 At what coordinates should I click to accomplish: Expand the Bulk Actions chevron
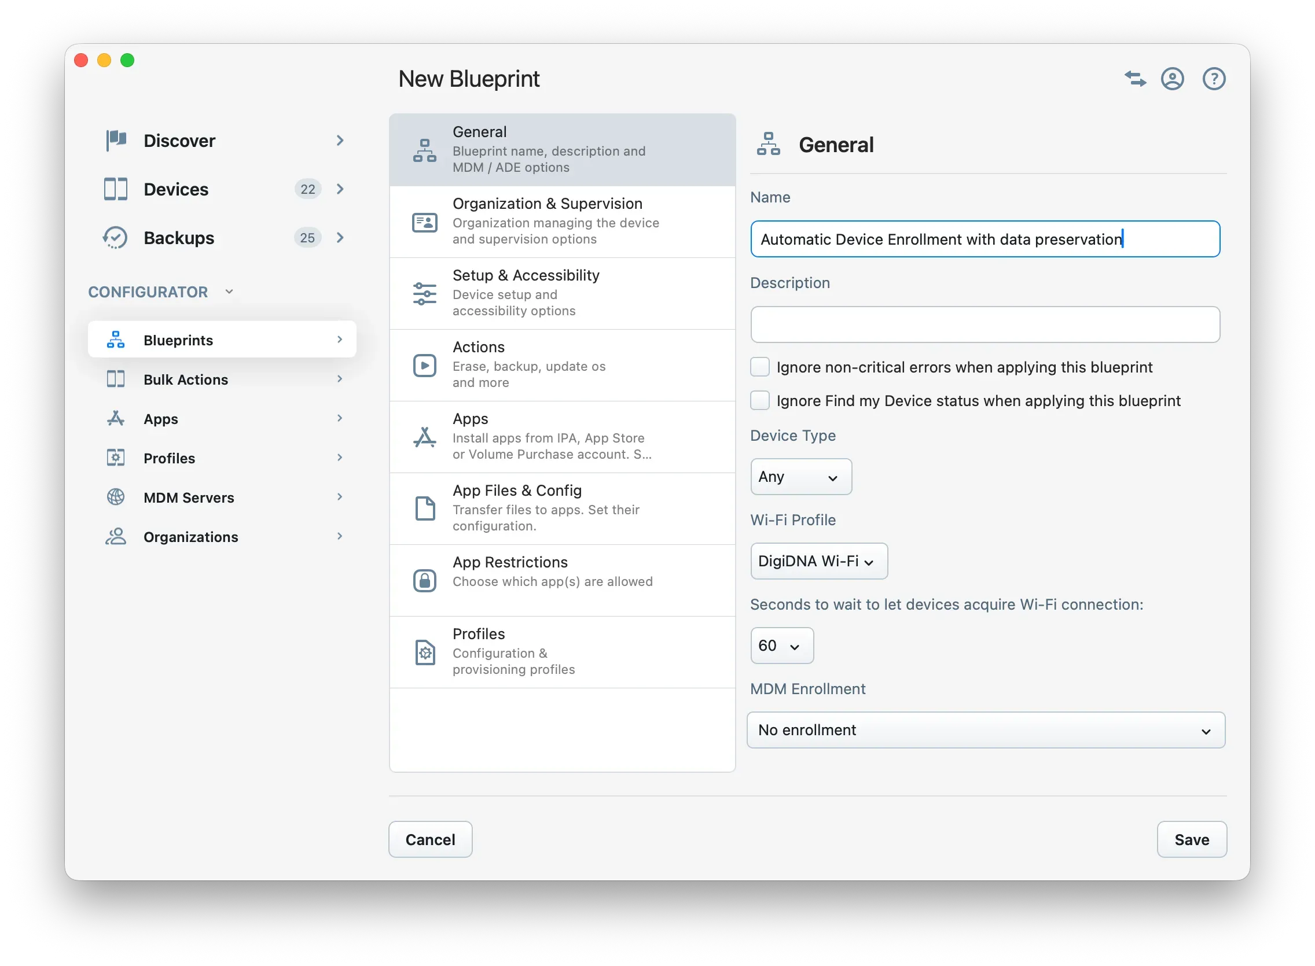pyautogui.click(x=340, y=379)
